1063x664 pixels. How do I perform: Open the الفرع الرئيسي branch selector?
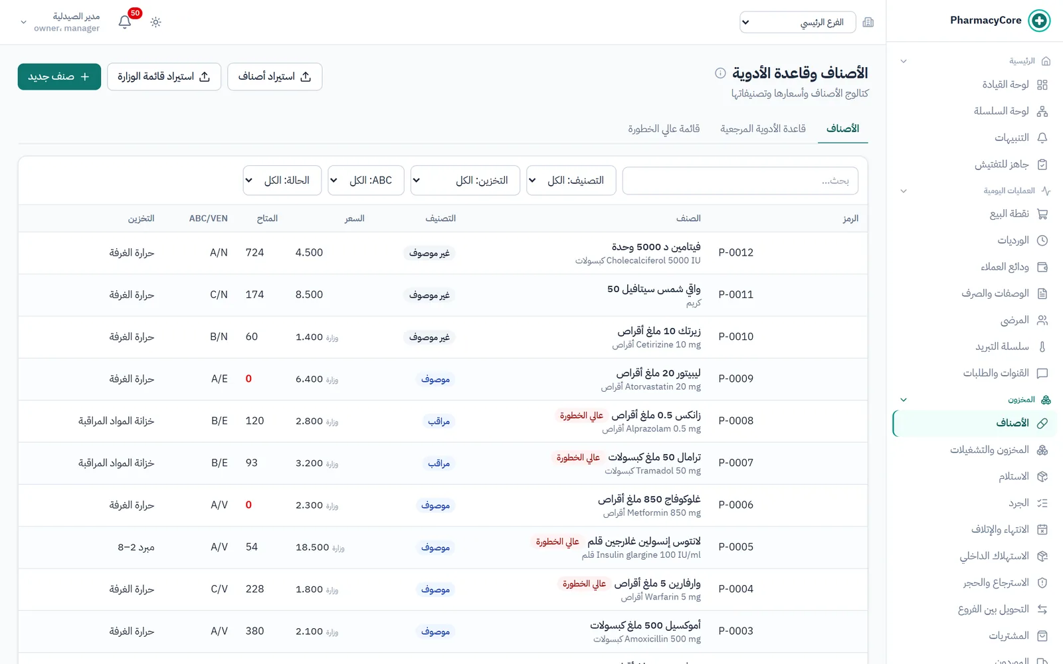click(797, 22)
